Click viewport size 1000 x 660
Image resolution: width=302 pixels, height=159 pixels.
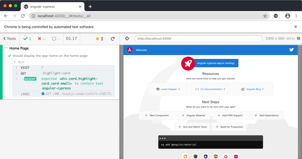pos(275,38)
